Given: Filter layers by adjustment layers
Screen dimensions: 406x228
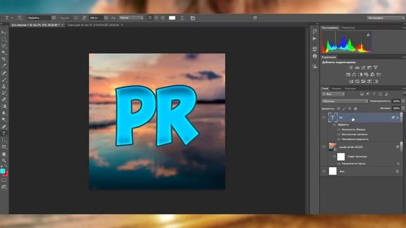Looking at the screenshot, I should tap(368, 94).
